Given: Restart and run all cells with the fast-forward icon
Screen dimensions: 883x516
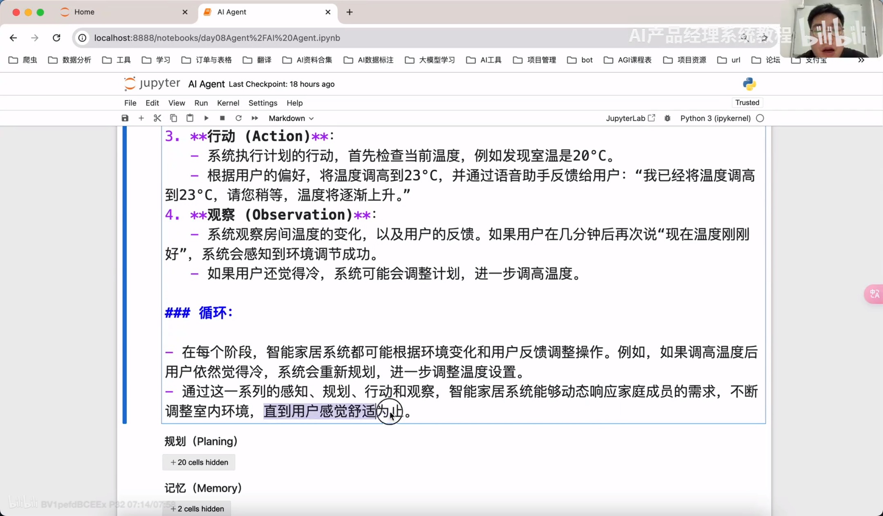Looking at the screenshot, I should (255, 118).
